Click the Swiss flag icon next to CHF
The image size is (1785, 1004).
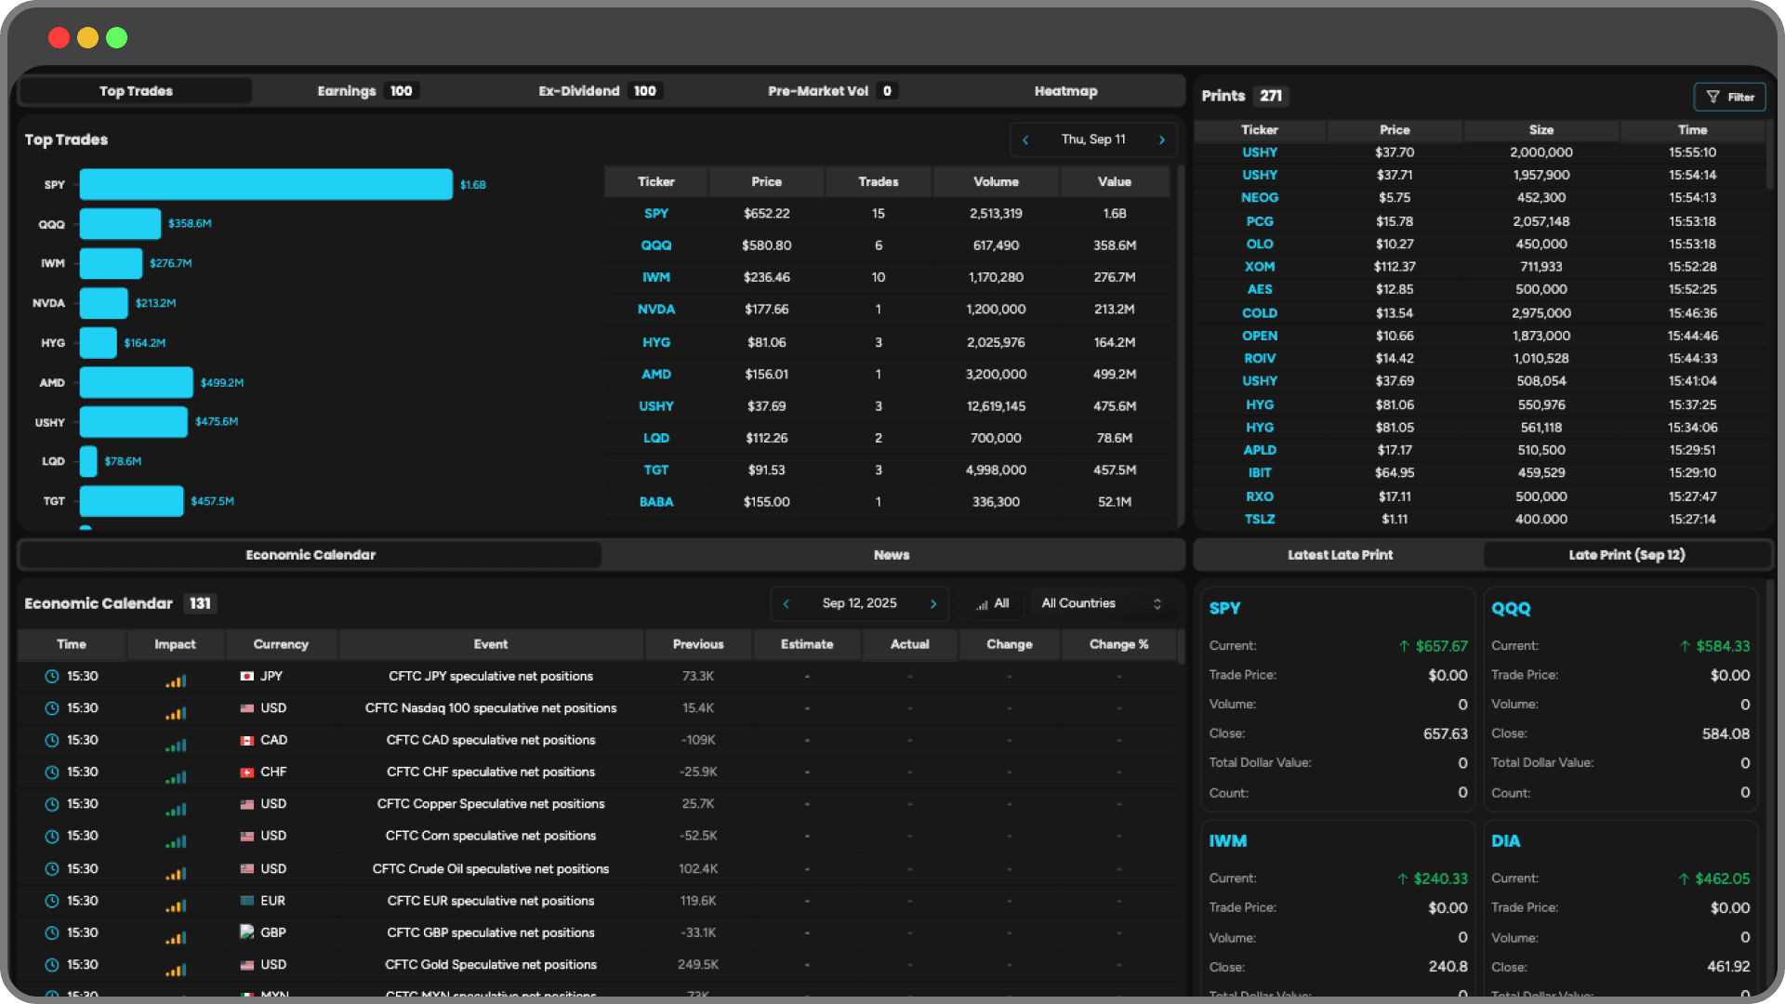pos(247,773)
